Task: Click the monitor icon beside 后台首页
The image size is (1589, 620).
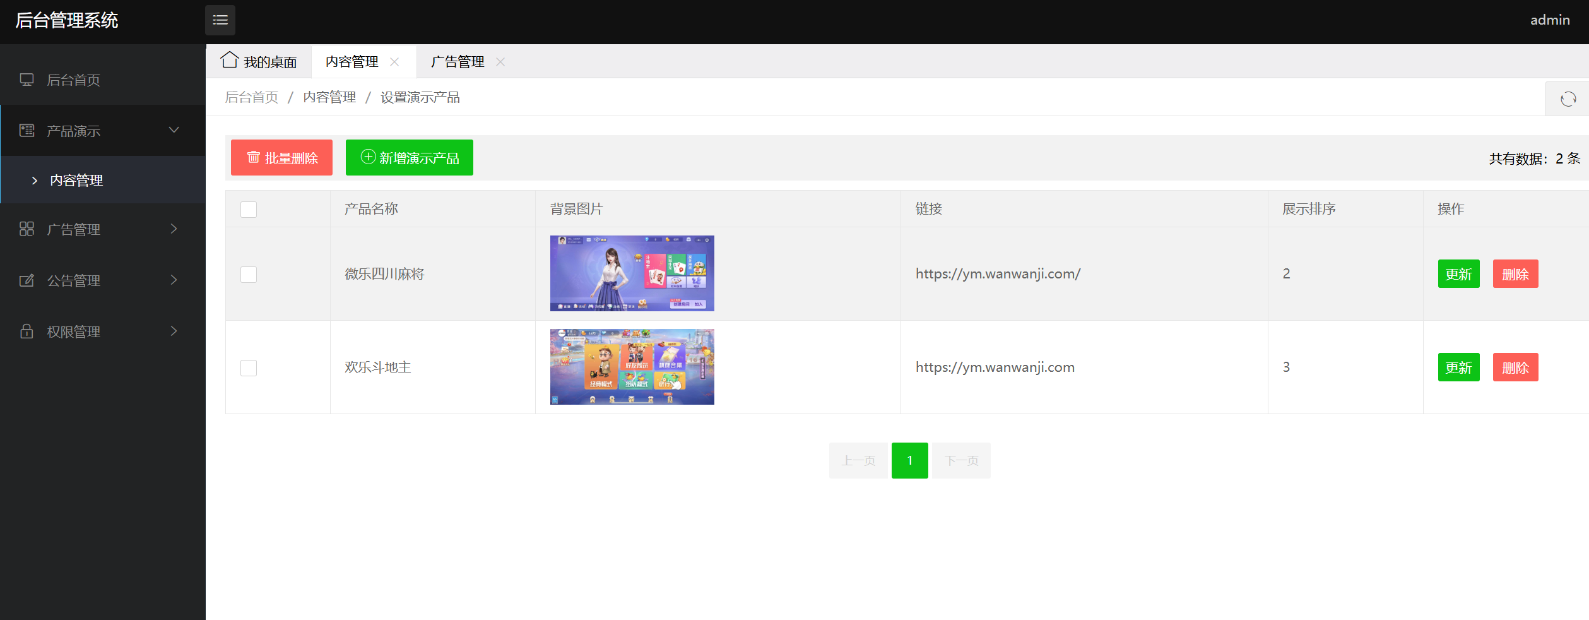Action: pos(27,80)
